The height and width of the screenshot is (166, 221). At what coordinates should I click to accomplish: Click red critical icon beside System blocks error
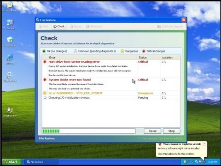pos(45,80)
